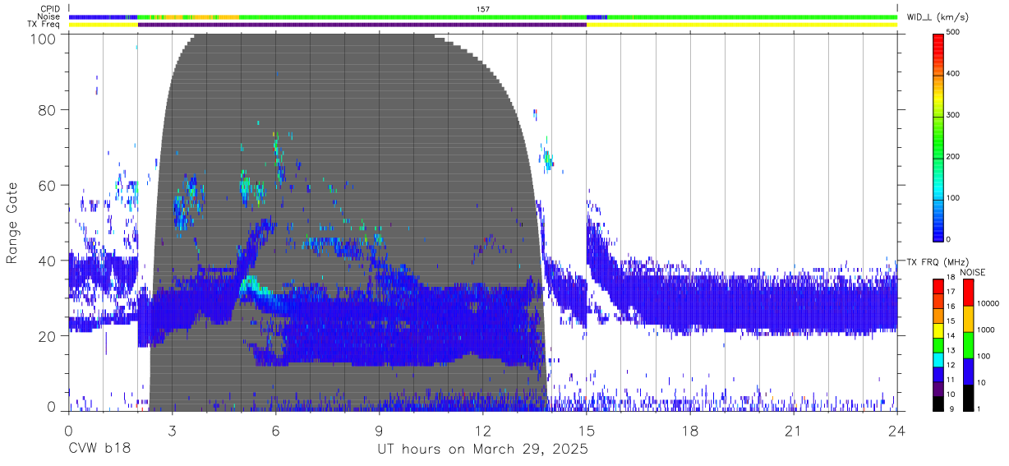Click the TX Freq row label
The image size is (1009, 466).
tap(42, 25)
